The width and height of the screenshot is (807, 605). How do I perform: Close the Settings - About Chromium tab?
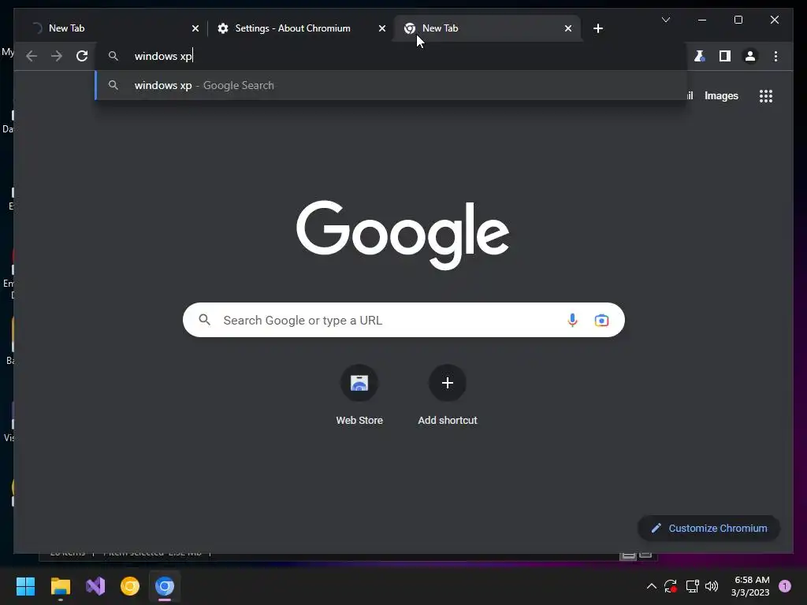point(382,28)
